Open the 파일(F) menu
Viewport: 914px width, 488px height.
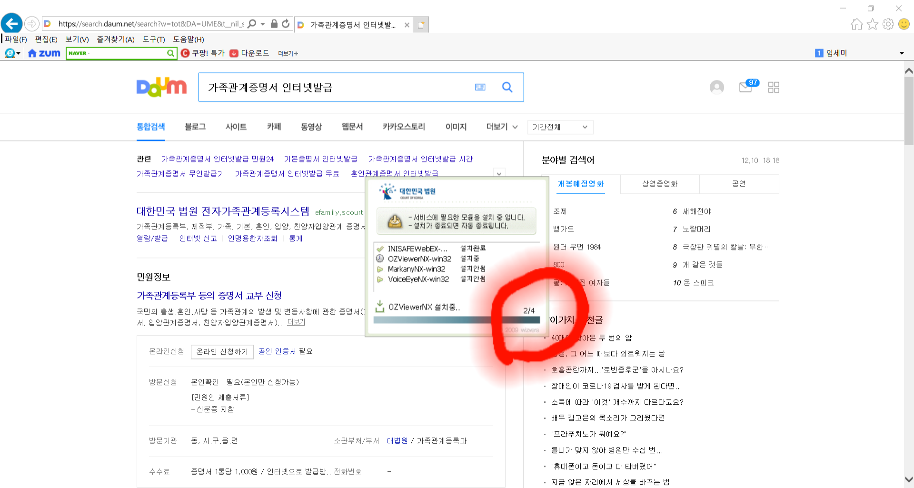click(16, 40)
